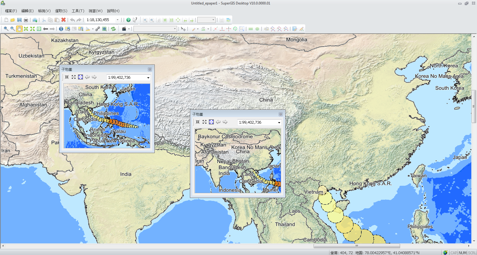Save the map with the floppy disk icon
This screenshot has height=255, width=477.
(19, 20)
